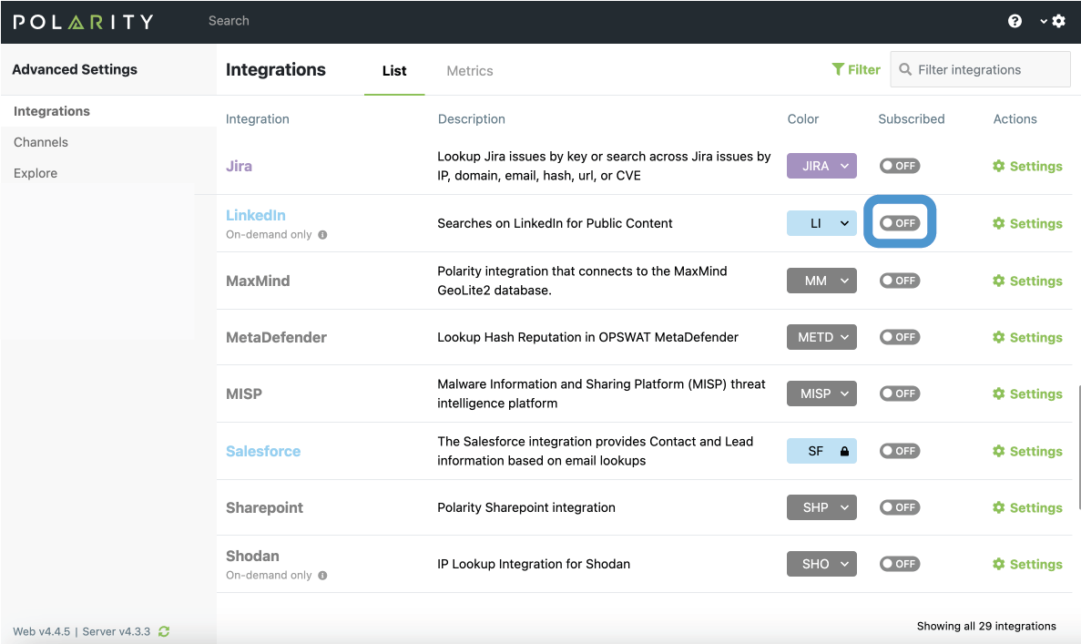Click the server refresh icon in footer

tap(164, 631)
